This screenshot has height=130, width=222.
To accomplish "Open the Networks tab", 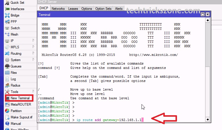I will (x=58, y=9).
